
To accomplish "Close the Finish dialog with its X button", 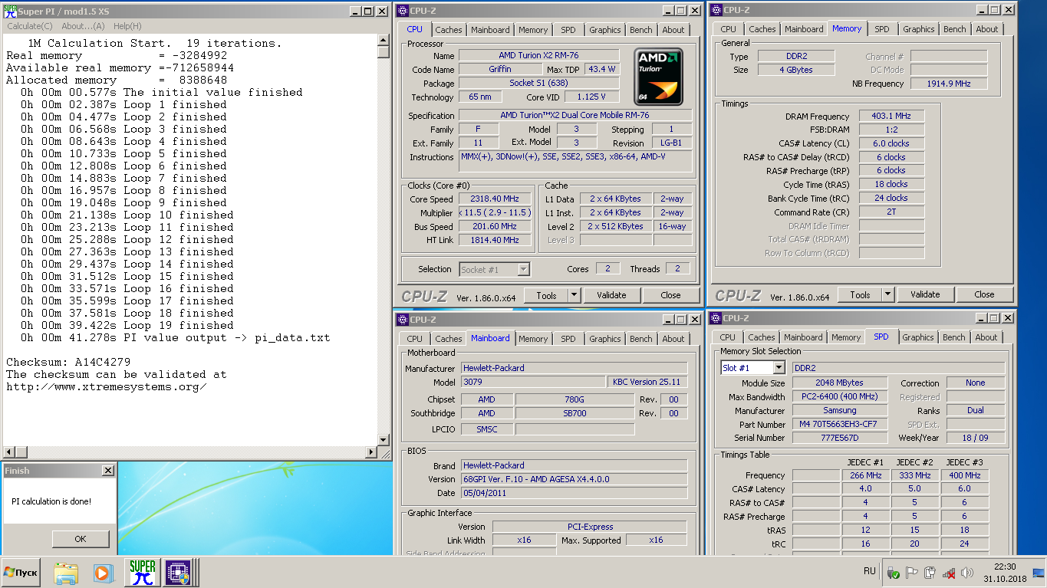I will [107, 471].
